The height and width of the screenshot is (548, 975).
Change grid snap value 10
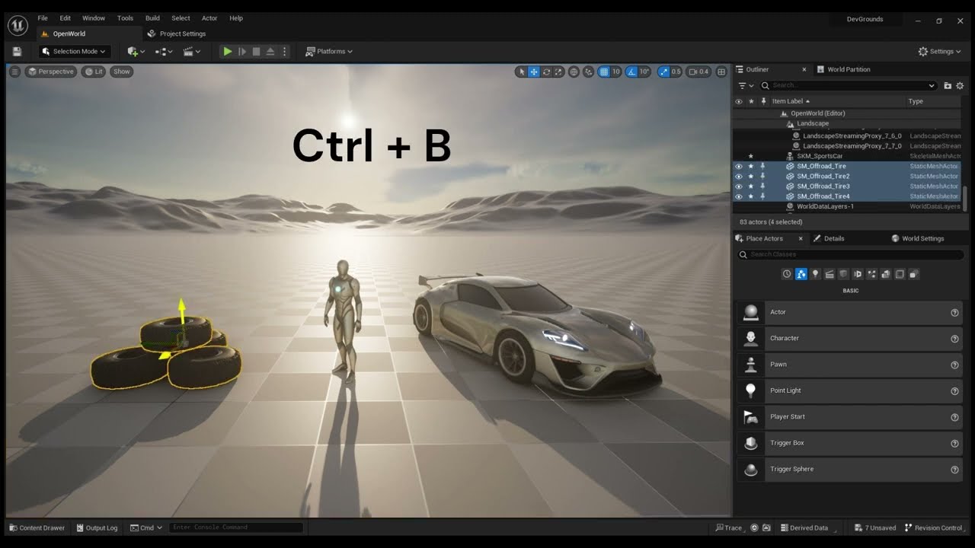click(616, 72)
